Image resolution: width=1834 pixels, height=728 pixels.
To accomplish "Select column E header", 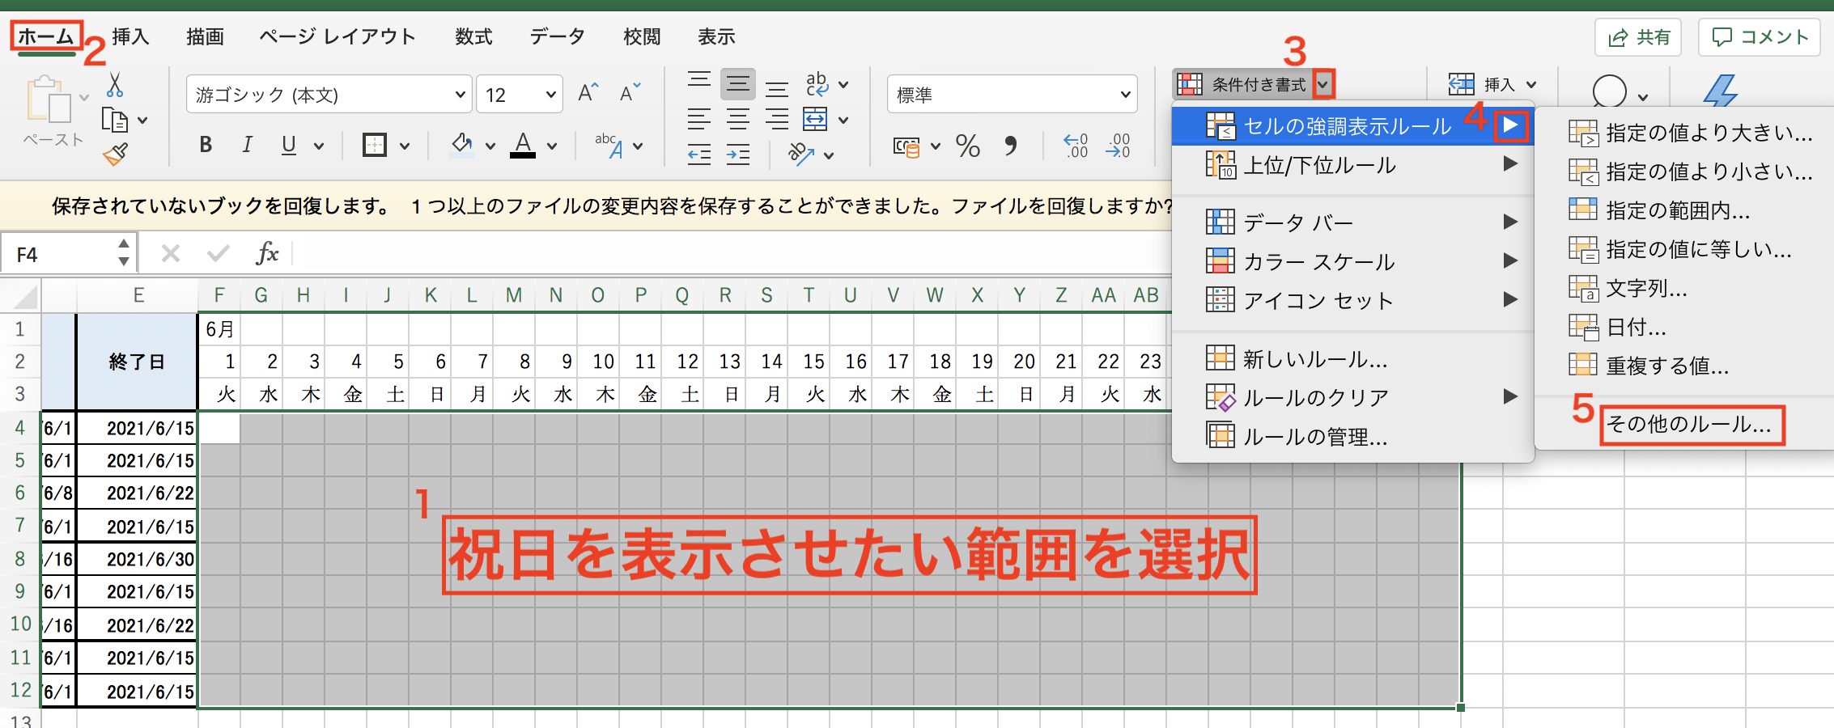I will 138,295.
